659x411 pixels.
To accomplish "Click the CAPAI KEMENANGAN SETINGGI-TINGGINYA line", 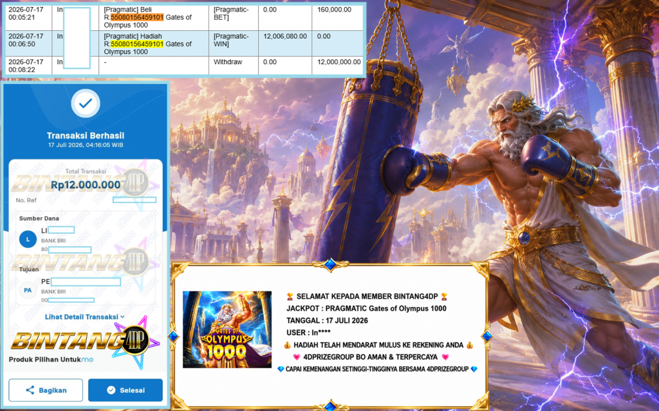I will (x=377, y=369).
